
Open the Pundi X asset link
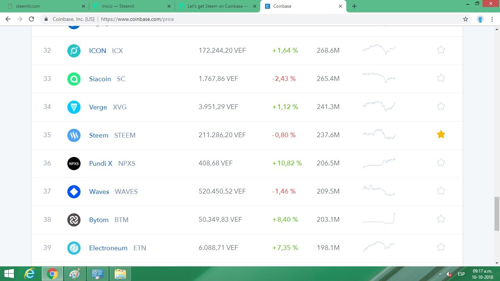[x=101, y=164]
